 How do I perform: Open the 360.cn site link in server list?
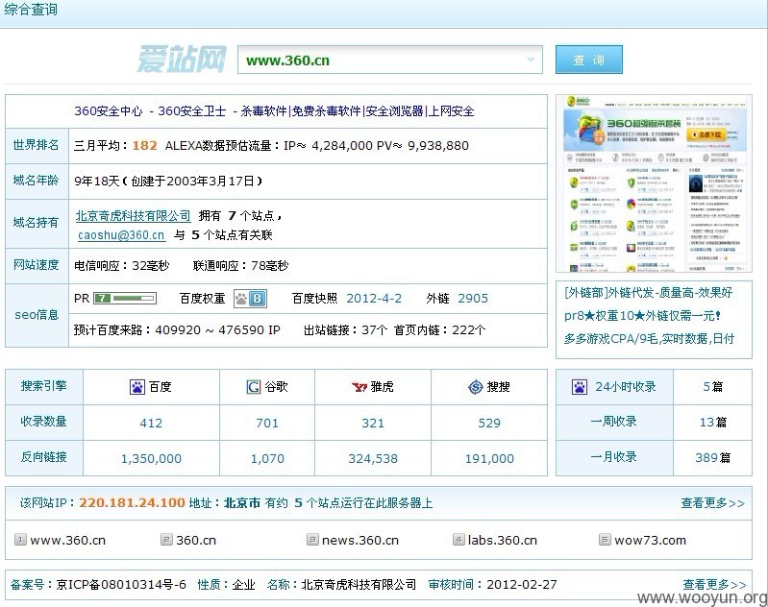[x=196, y=540]
